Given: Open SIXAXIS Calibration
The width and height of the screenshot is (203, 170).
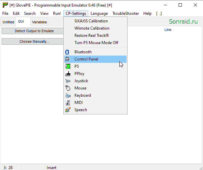Looking at the screenshot, I should [95, 21].
